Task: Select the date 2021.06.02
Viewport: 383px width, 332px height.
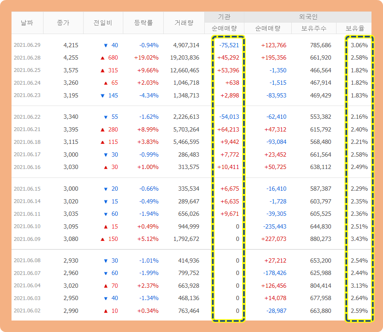Action: pyautogui.click(x=27, y=311)
